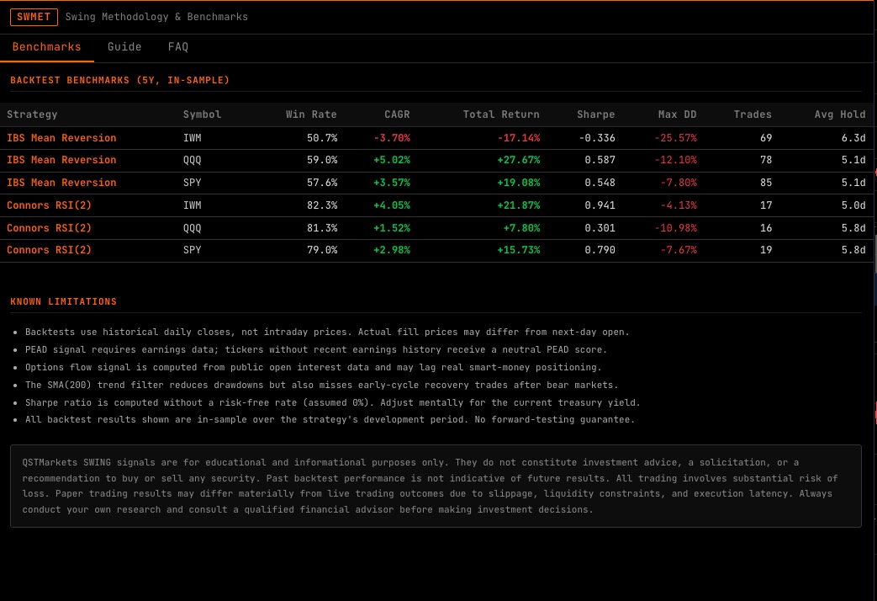Screen dimensions: 877x601
Task: Open the FAQ tab
Action: [x=178, y=47]
